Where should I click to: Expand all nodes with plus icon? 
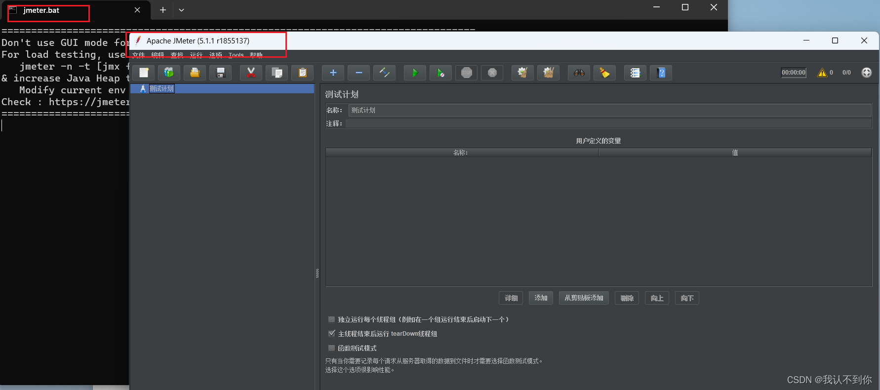click(x=333, y=73)
